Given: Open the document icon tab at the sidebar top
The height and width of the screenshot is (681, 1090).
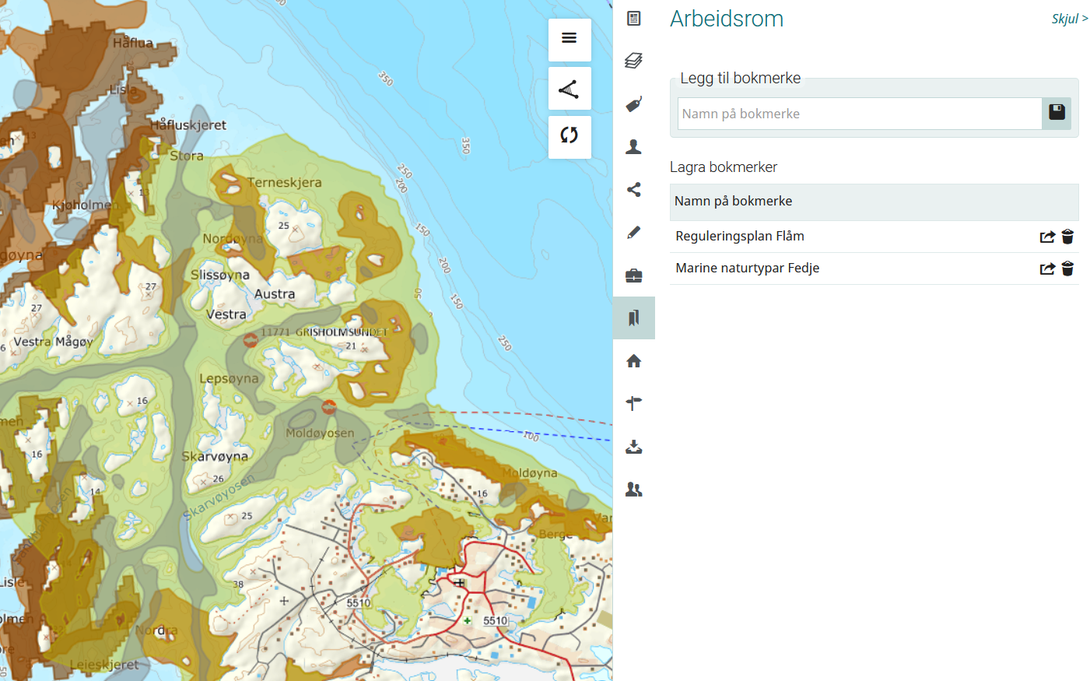Looking at the screenshot, I should pyautogui.click(x=633, y=19).
